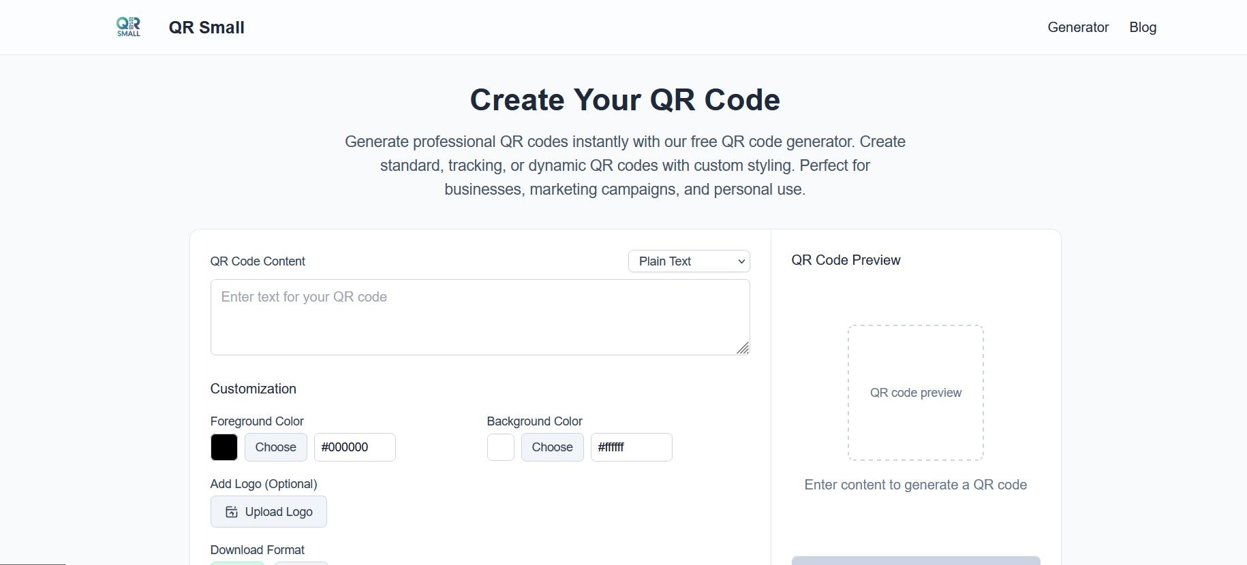The height and width of the screenshot is (565, 1247).
Task: Click Choose next to Background Color
Action: pyautogui.click(x=552, y=447)
